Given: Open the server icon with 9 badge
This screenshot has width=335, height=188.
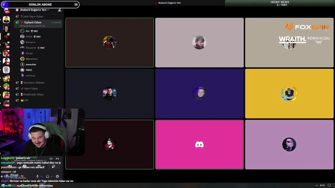Looking at the screenshot, I should click(6, 53).
